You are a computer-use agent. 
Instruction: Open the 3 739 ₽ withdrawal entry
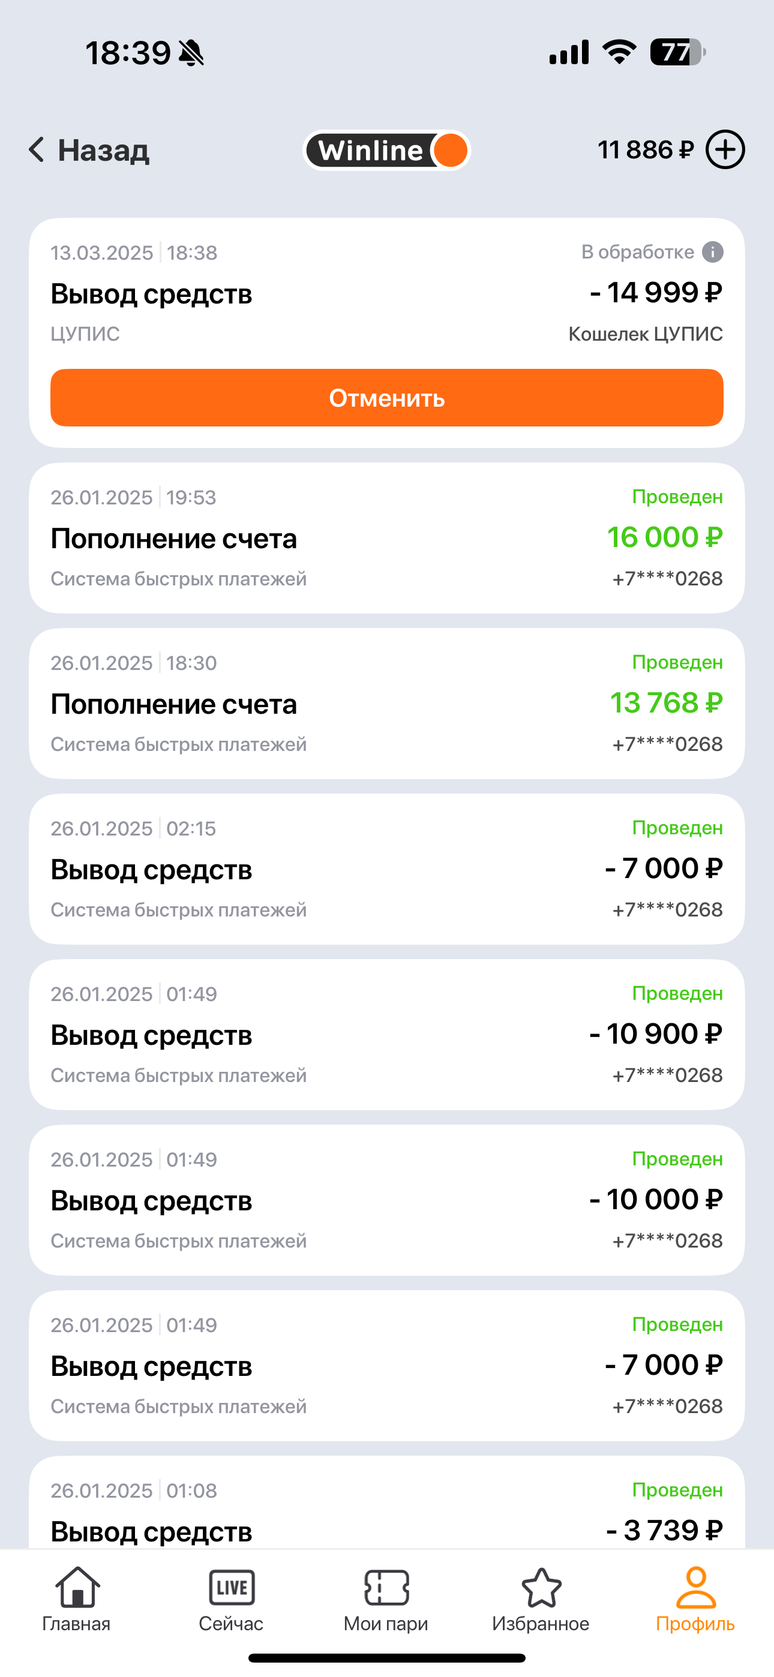pyautogui.click(x=387, y=1517)
